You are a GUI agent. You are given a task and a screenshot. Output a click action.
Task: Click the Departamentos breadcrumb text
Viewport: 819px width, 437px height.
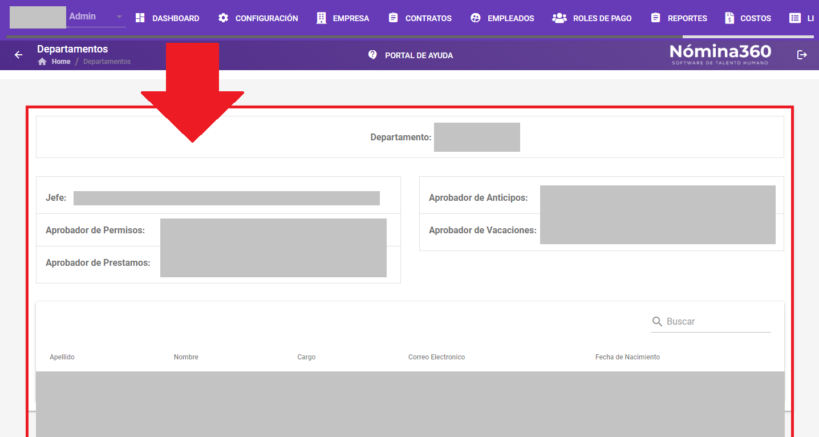(x=107, y=62)
